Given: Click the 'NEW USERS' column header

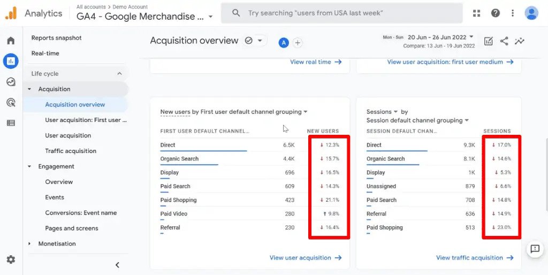Looking at the screenshot, I should [x=323, y=131].
